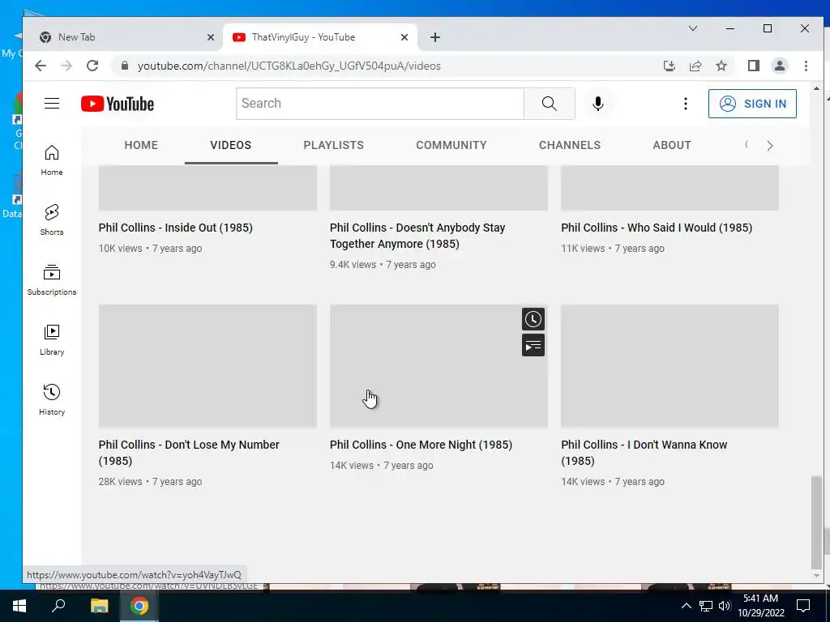Open History in the sidebar

coord(51,399)
